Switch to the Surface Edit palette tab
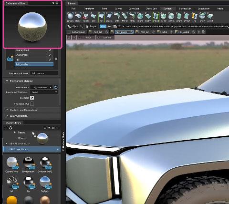This screenshot has height=204, width=229. click(x=185, y=9)
